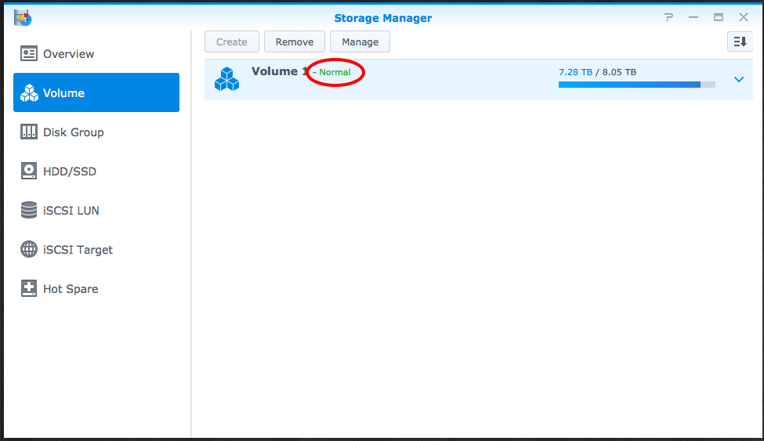Open the sort order button
This screenshot has height=441, width=764.
coord(740,42)
